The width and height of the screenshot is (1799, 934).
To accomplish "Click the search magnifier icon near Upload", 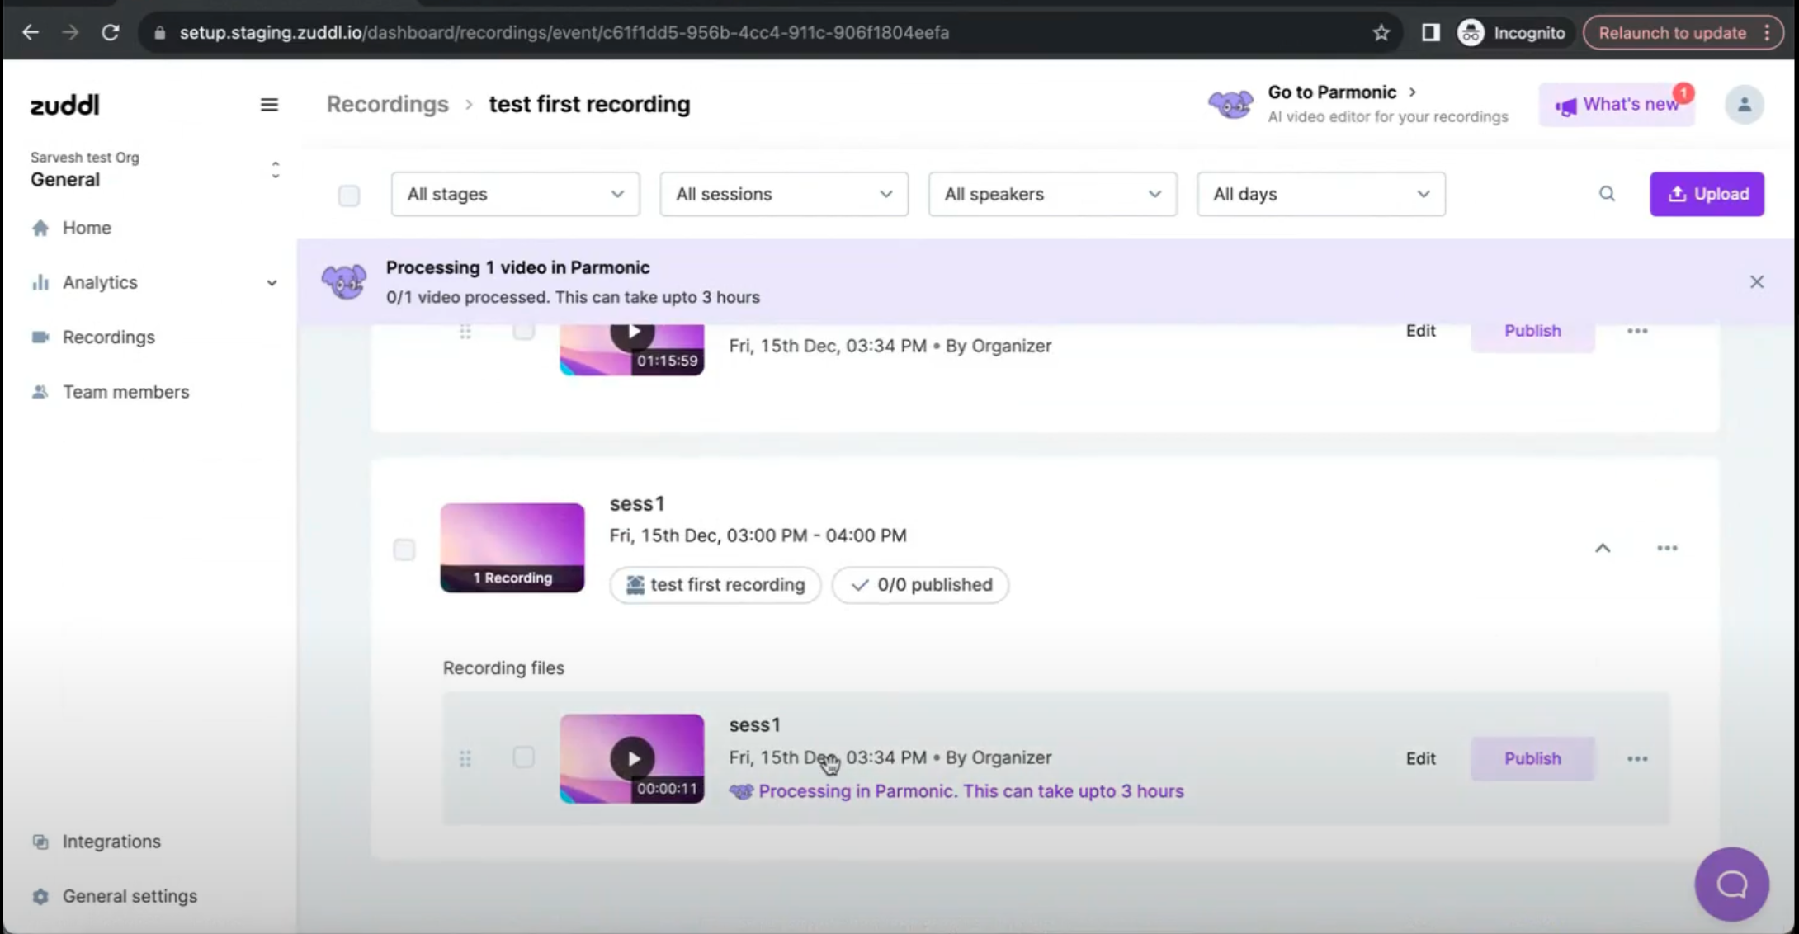I will coord(1606,194).
